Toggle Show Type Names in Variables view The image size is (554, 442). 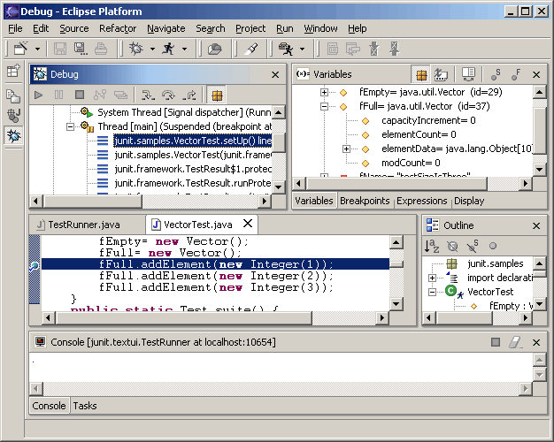[422, 75]
